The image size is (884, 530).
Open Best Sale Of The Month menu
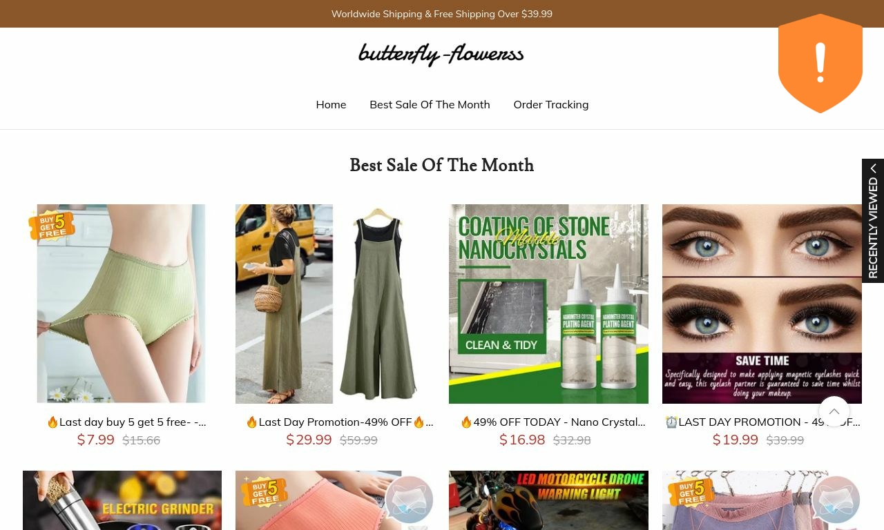tap(430, 104)
